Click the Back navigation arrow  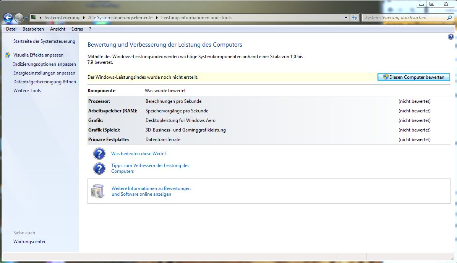pos(8,18)
